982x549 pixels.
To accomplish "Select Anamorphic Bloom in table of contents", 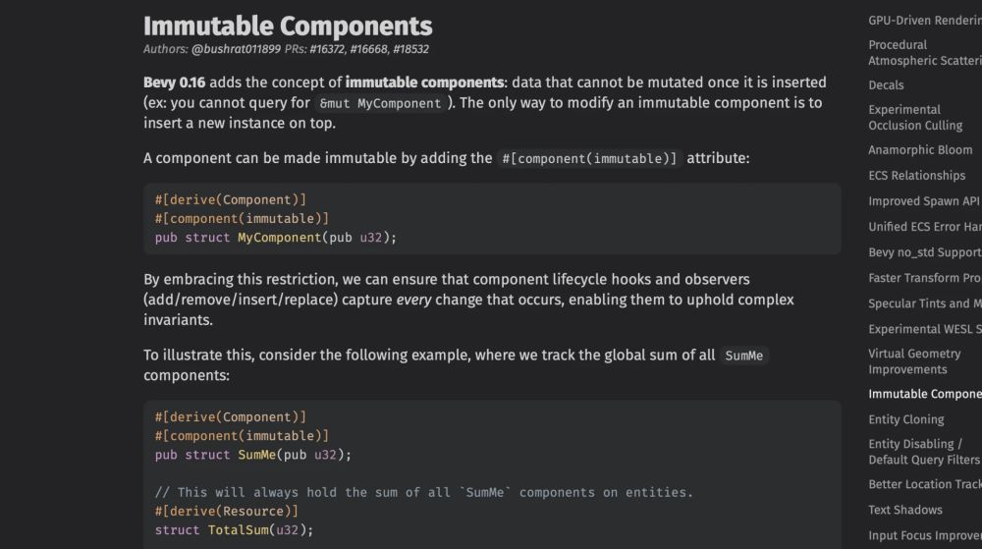I will tap(920, 150).
